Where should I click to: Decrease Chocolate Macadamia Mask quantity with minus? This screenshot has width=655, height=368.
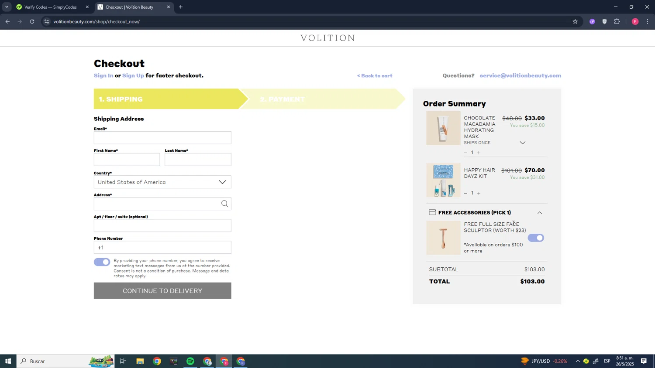tap(465, 153)
